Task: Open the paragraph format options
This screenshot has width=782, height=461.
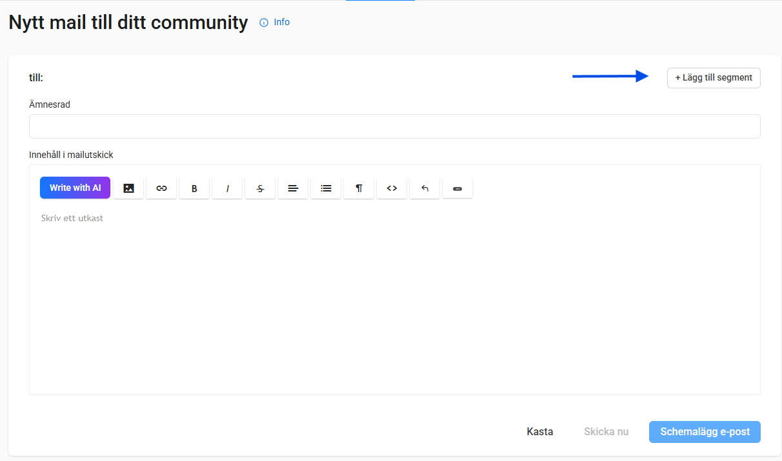Action: (x=359, y=188)
